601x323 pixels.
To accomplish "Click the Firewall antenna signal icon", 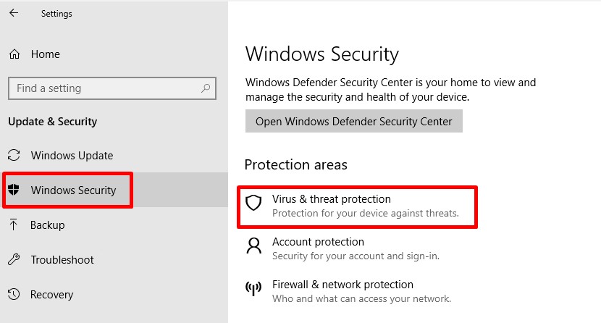I will [x=253, y=288].
